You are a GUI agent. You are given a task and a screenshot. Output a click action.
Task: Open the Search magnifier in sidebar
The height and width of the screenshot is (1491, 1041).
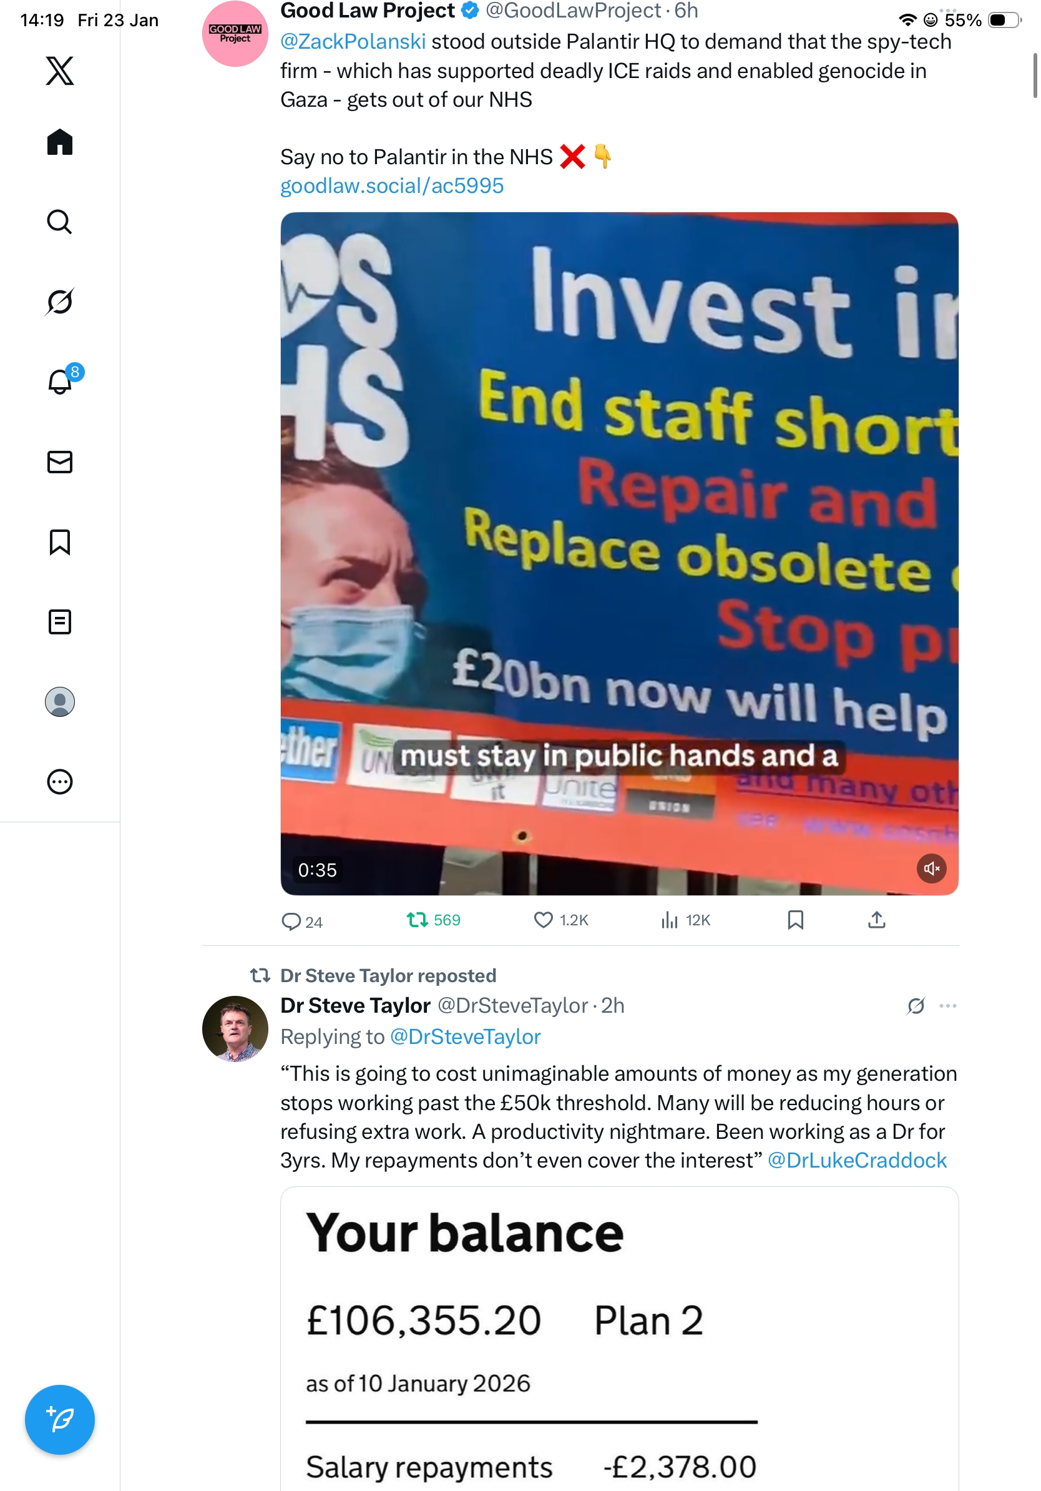60,222
